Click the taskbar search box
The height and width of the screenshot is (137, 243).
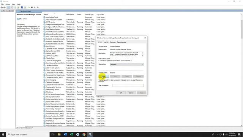pyautogui.click(x=28, y=134)
